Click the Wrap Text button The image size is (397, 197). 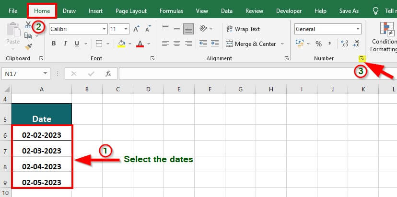point(243,29)
